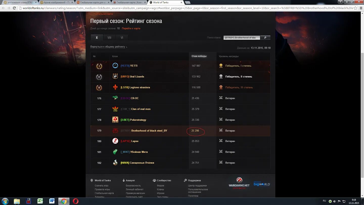Image resolution: width=364 pixels, height=205 pixels.
Task: Open the Pokerstrategy clan link
Action: coord(133,120)
